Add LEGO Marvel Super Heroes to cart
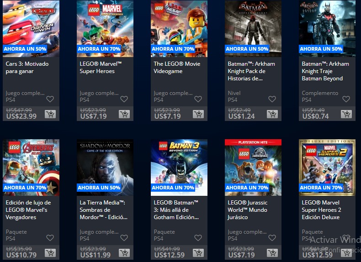Screen dimensions: 361x262 tap(124, 114)
